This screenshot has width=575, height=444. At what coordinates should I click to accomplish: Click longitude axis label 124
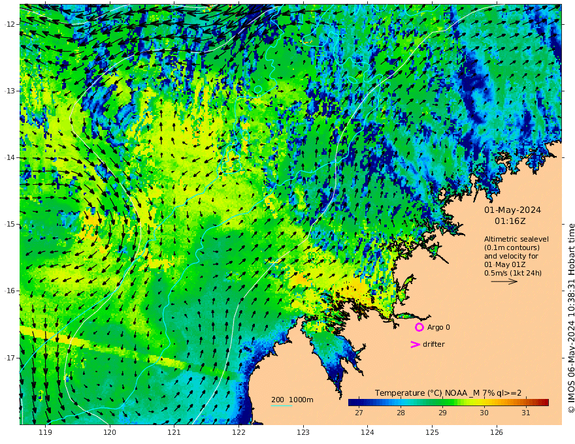click(x=367, y=433)
